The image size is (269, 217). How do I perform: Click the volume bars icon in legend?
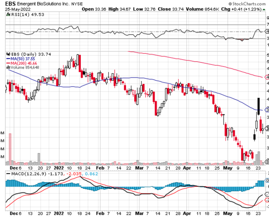[9, 68]
